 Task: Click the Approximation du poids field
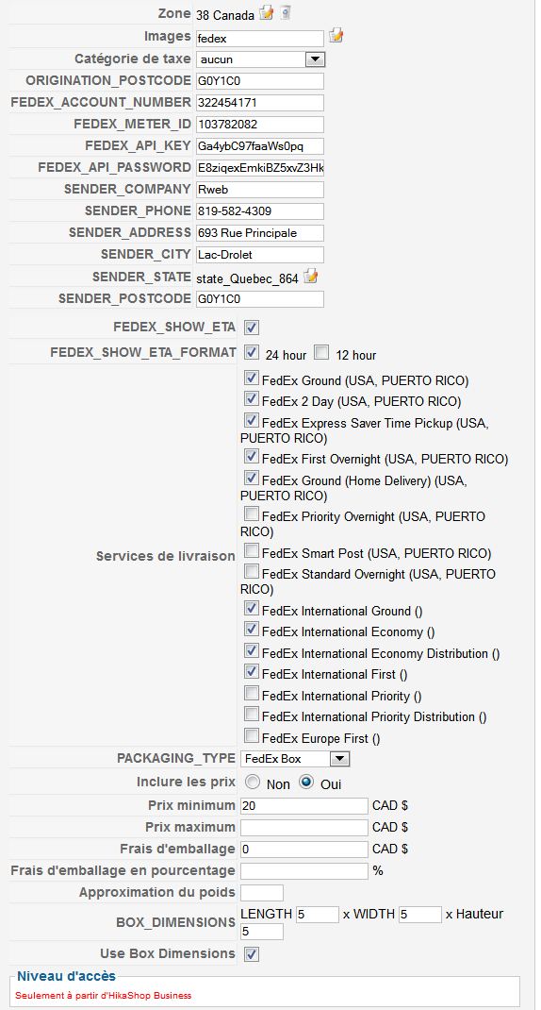[x=262, y=893]
